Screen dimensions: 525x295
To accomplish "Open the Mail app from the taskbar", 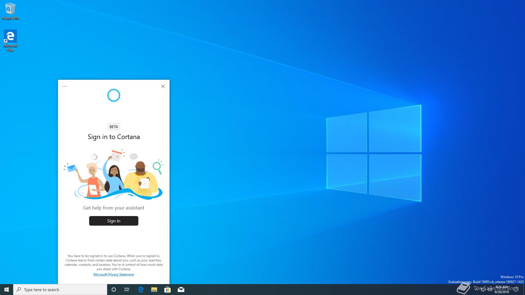I will point(181,290).
